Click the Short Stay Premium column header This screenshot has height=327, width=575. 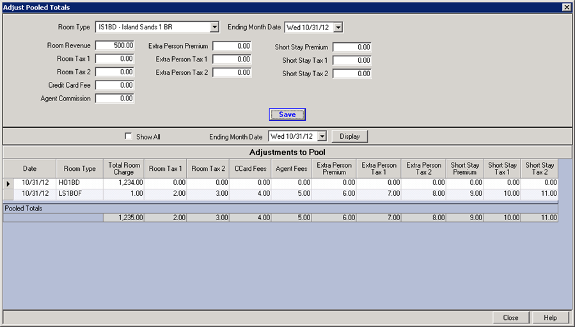pos(464,168)
